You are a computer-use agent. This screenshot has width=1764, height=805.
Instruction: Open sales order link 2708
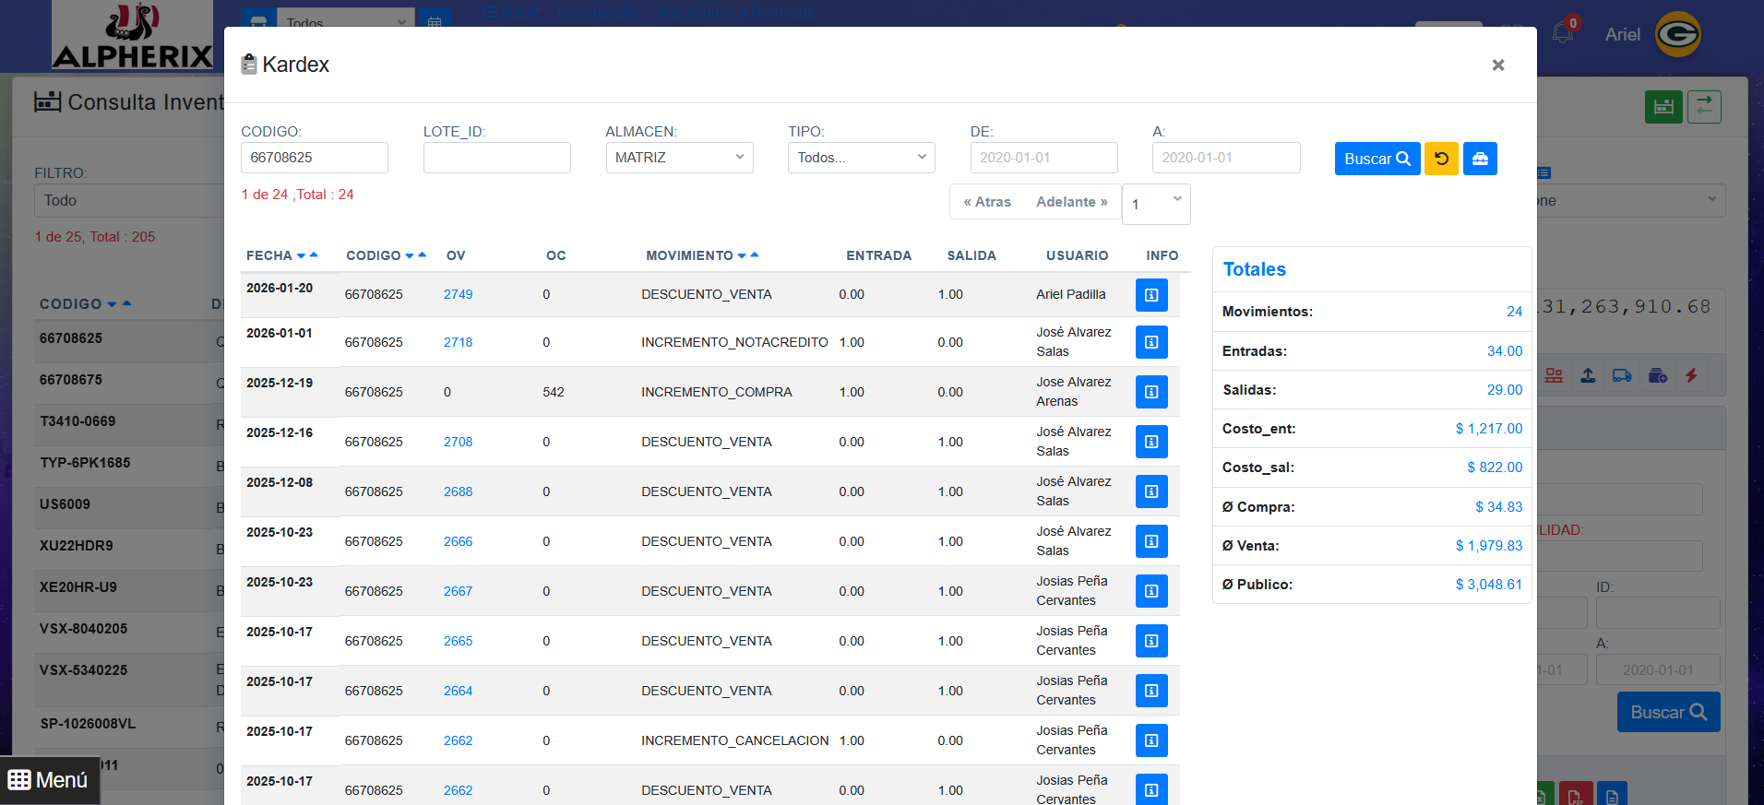(x=458, y=442)
